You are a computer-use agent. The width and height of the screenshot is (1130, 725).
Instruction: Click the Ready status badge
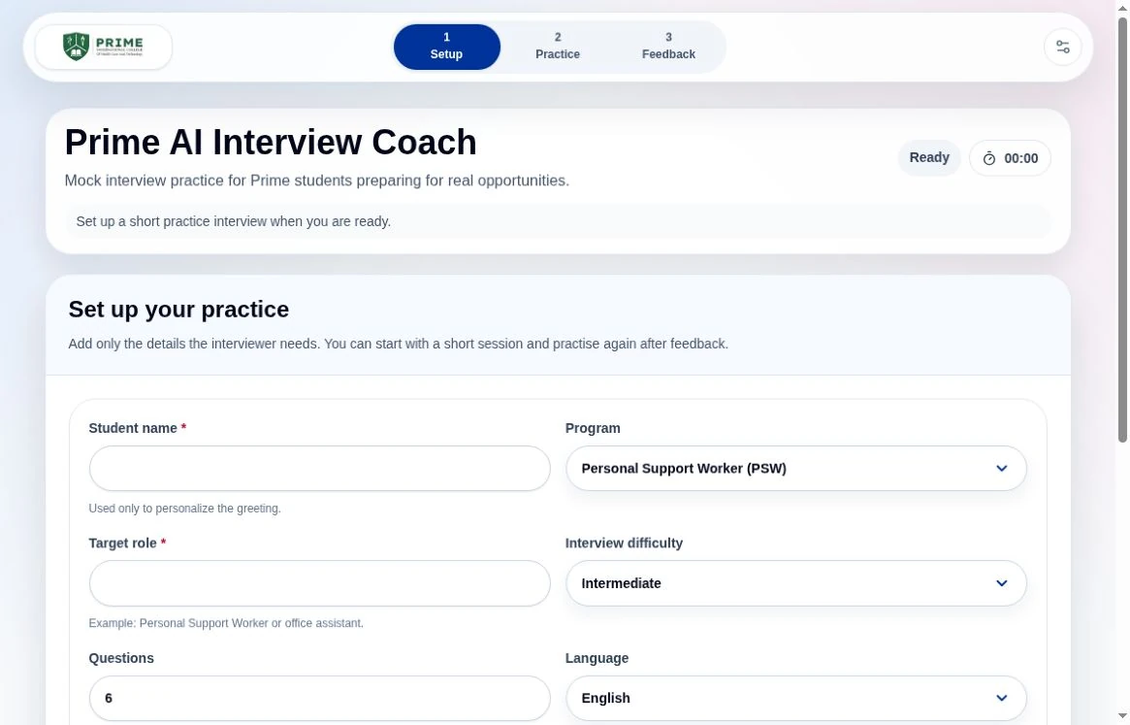click(929, 158)
